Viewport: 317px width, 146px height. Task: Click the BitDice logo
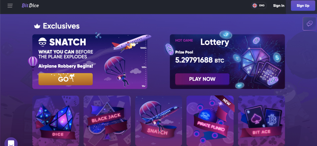(30, 5)
